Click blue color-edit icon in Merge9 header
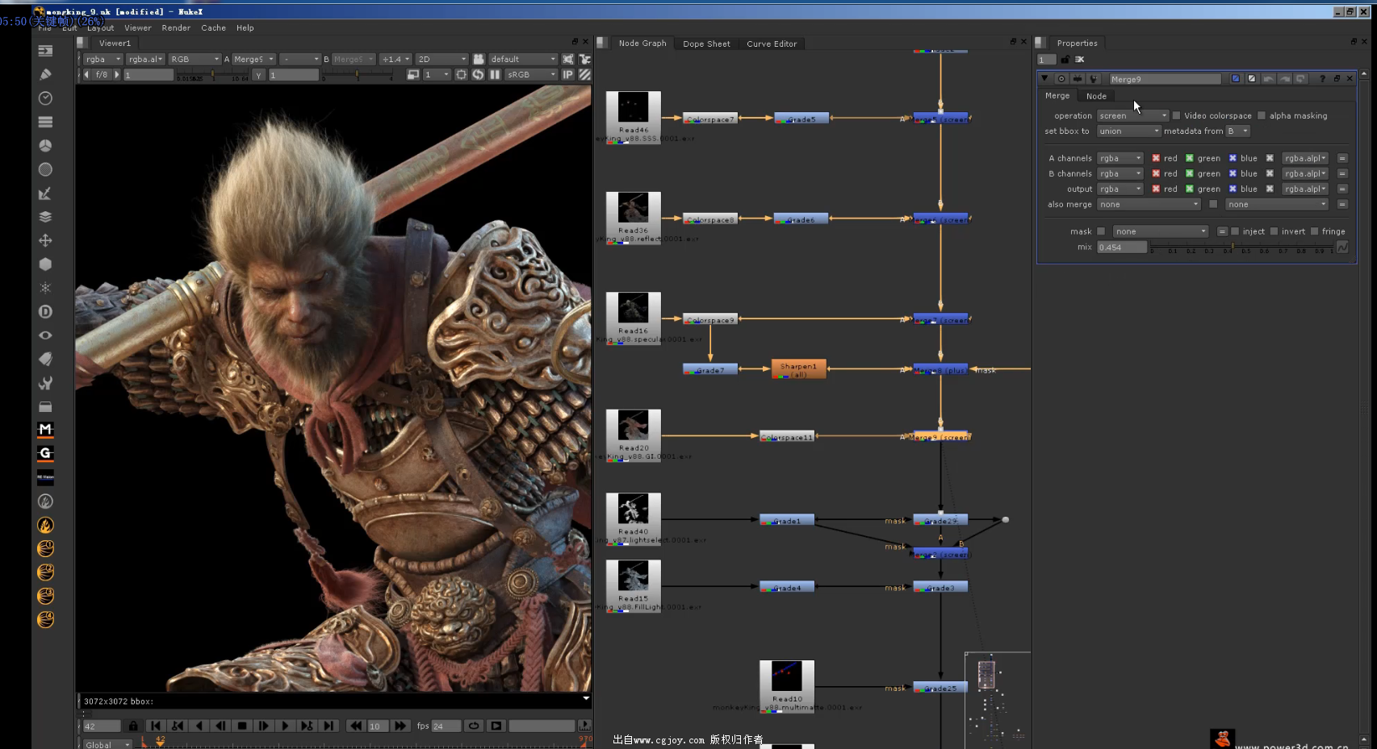The width and height of the screenshot is (1377, 749). (1235, 78)
